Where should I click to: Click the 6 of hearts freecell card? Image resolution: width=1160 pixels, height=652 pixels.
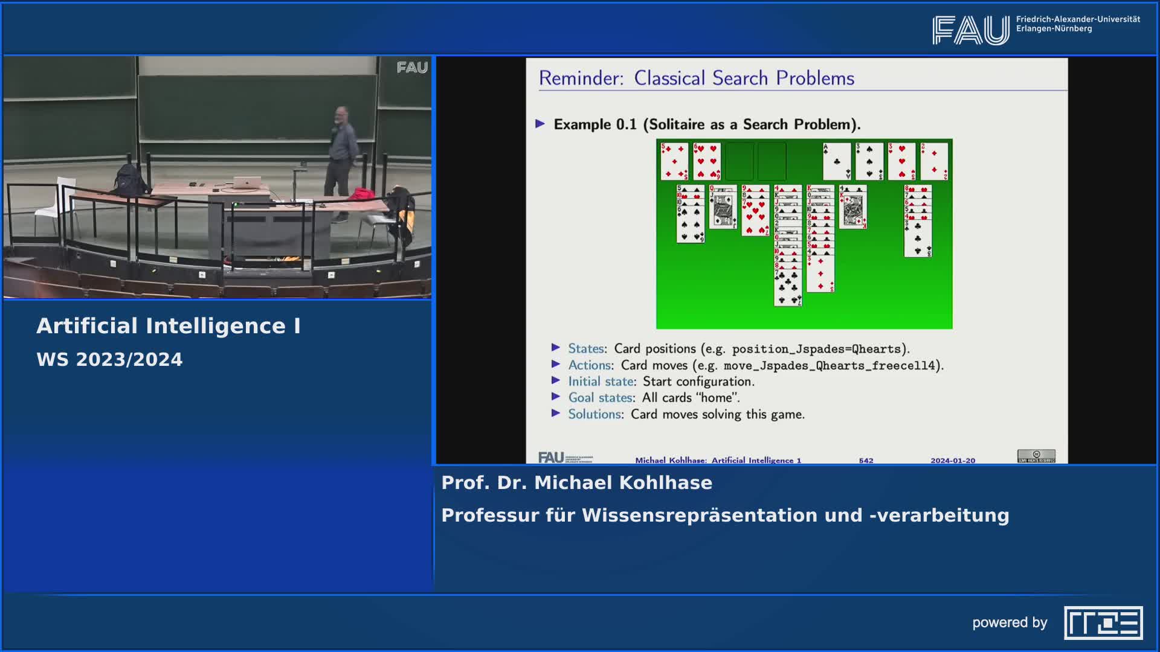click(x=707, y=161)
